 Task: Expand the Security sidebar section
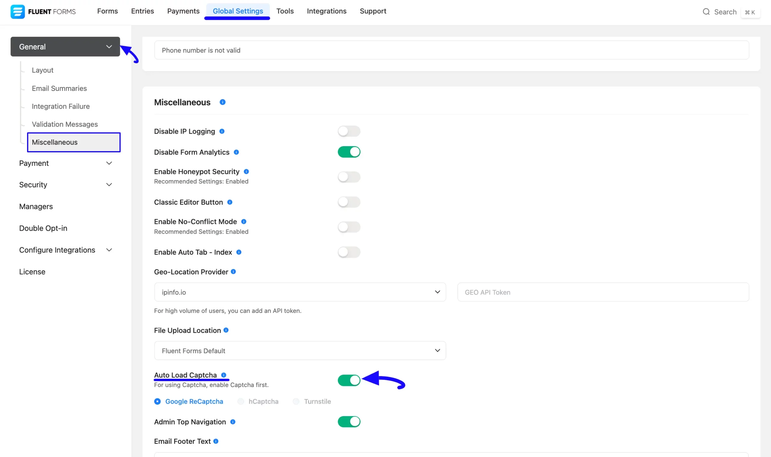65,185
